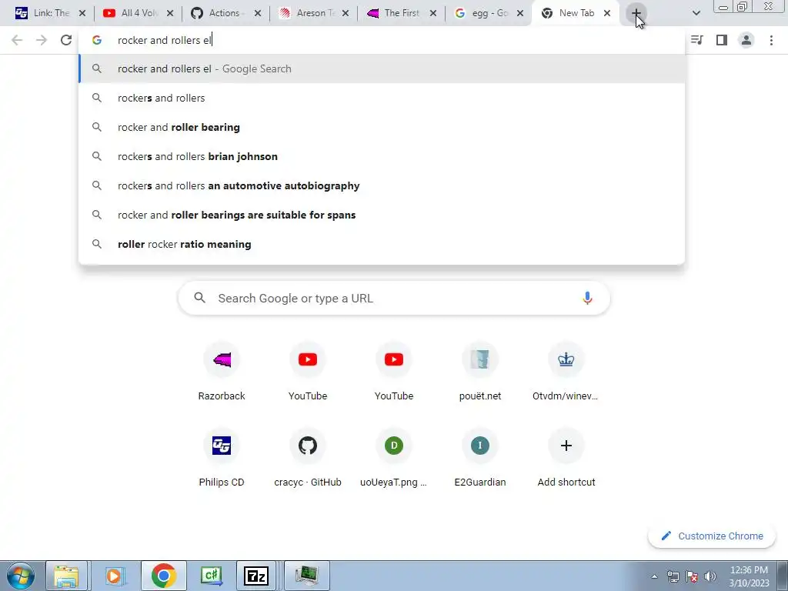This screenshot has height=591, width=788.
Task: Click the forward navigation arrow
Action: pos(42,40)
